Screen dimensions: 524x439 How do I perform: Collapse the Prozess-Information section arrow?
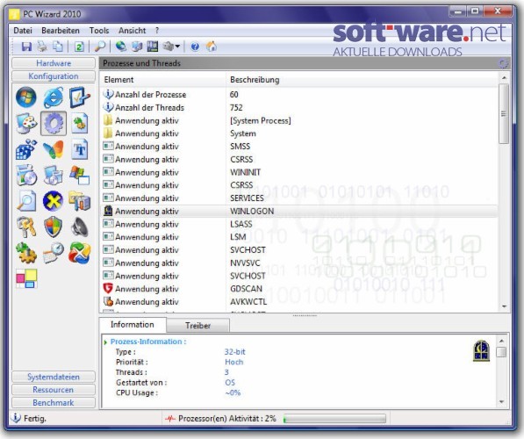[x=105, y=342]
